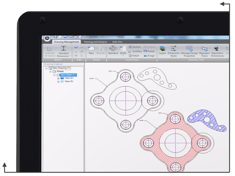Click blue undo arrow in Edit group
Screen dimensions: 235x176
click(76, 47)
